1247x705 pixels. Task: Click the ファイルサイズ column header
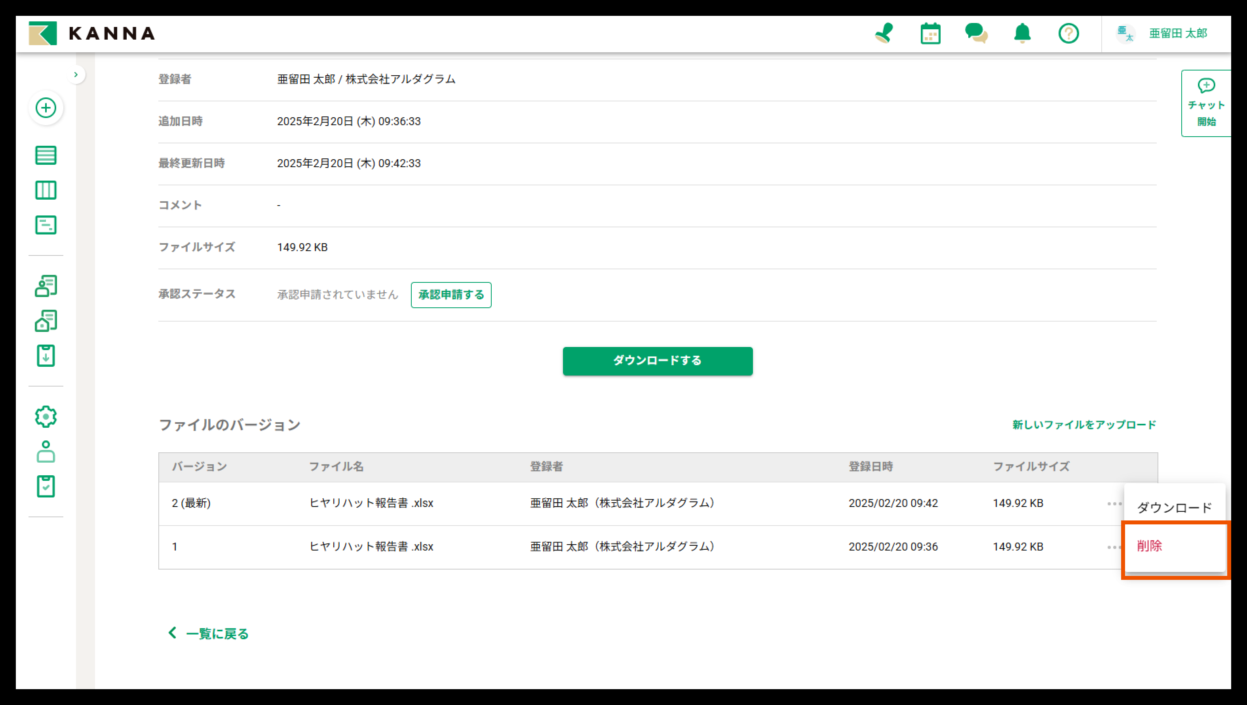click(x=1031, y=467)
